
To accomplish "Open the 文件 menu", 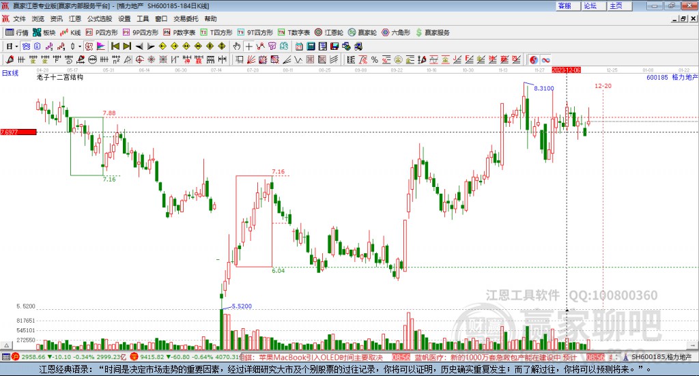I will pyautogui.click(x=20, y=18).
